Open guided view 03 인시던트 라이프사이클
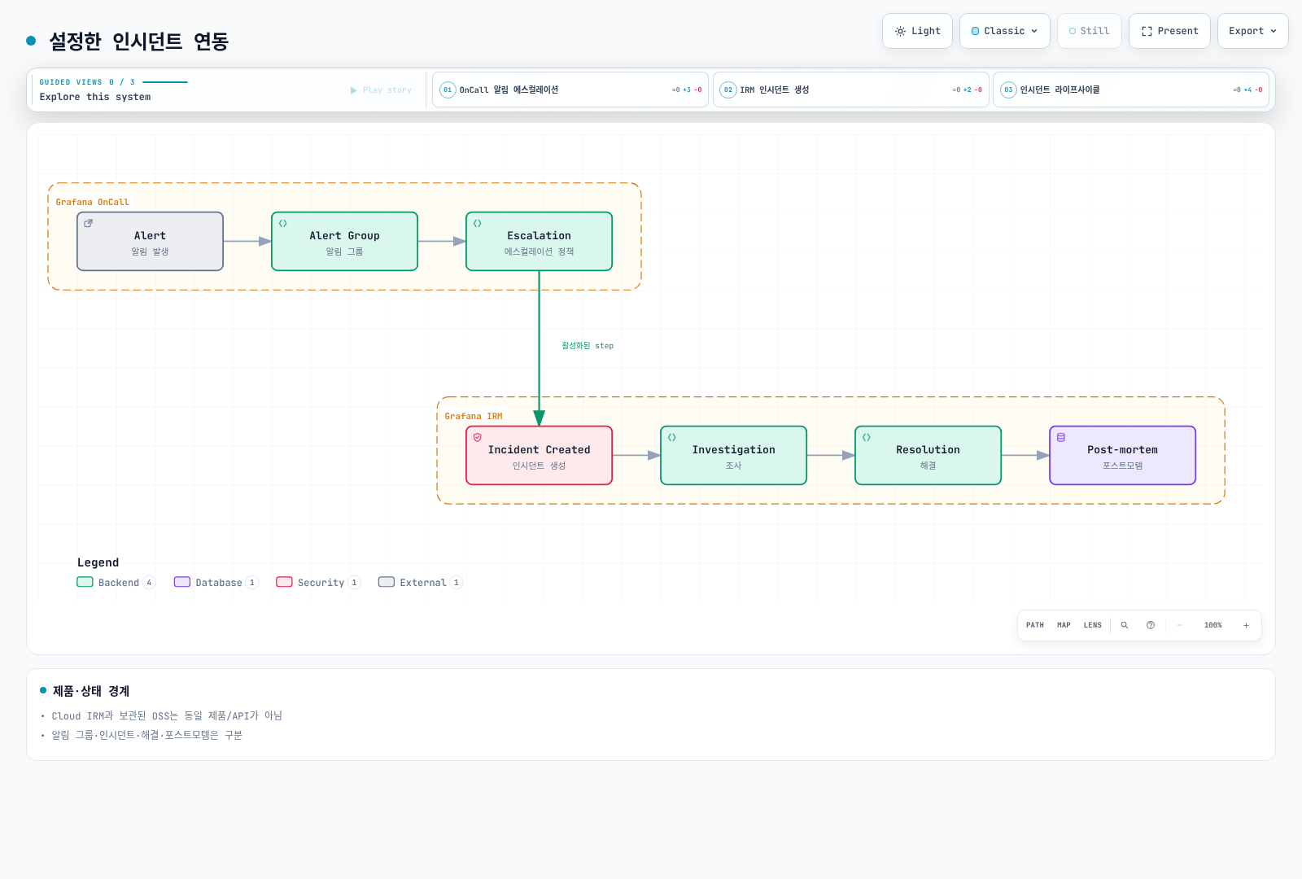 [1132, 90]
